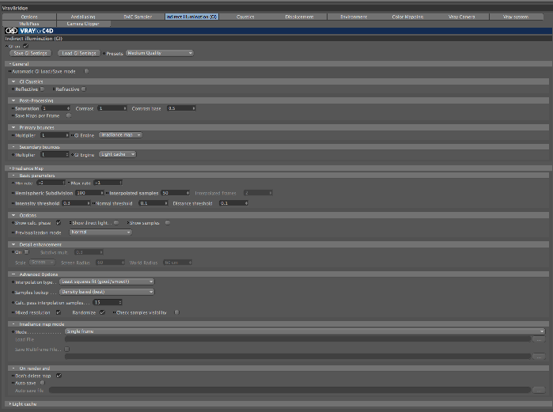Enable Show direct light checkbox
The width and height of the screenshot is (553, 412).
tap(116, 223)
